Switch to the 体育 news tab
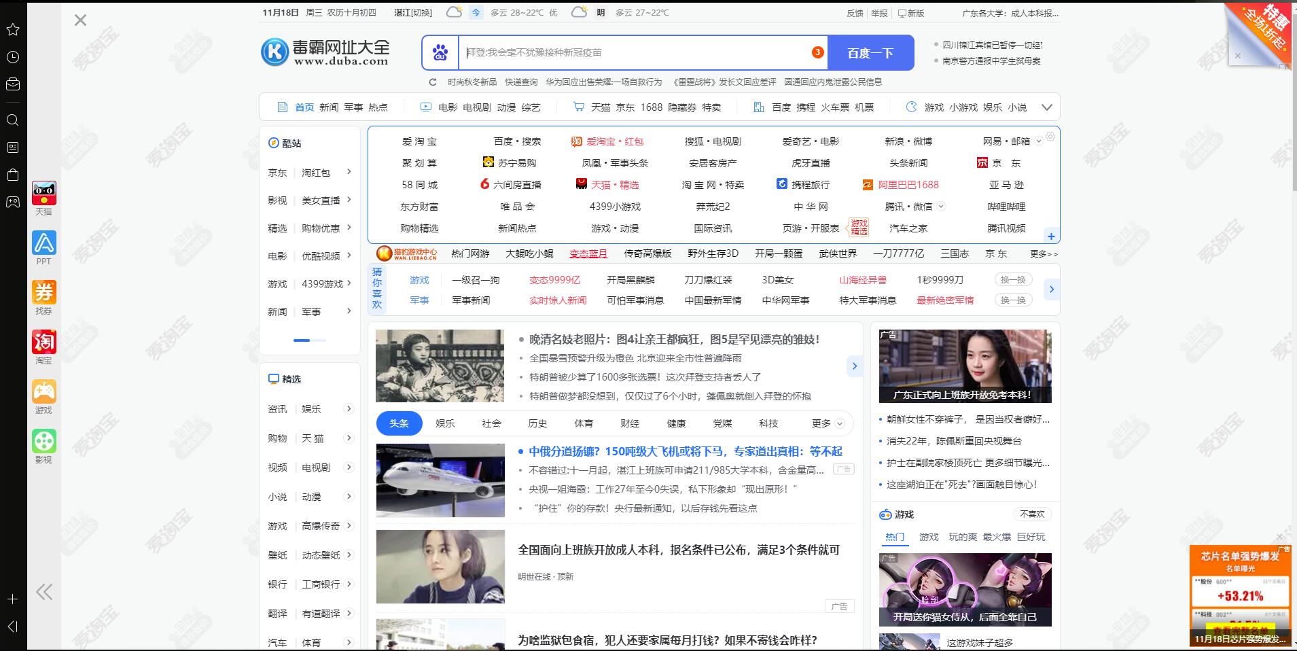This screenshot has width=1297, height=651. pos(584,423)
